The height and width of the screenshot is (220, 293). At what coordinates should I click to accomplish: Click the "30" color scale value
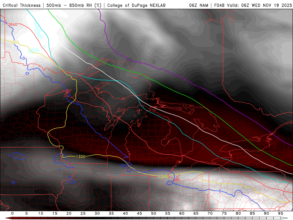(97, 213)
